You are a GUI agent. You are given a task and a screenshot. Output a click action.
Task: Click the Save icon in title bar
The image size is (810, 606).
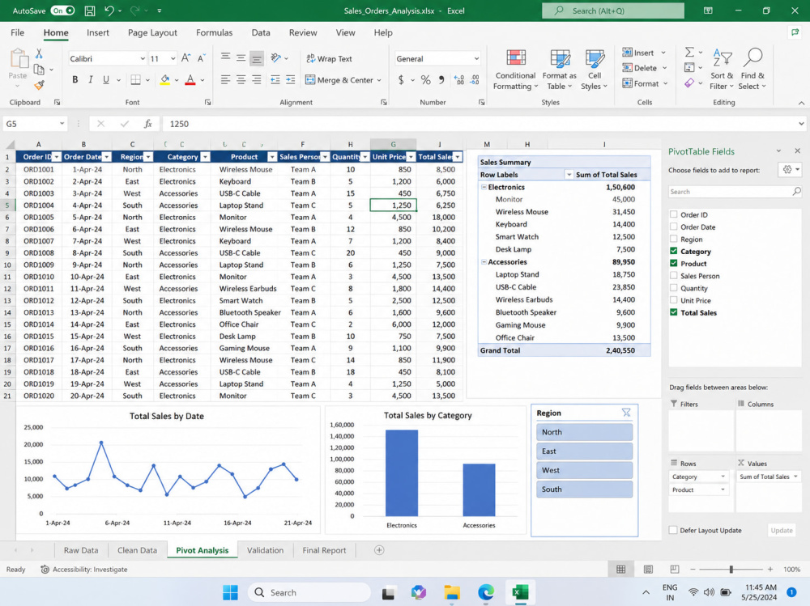pyautogui.click(x=89, y=11)
